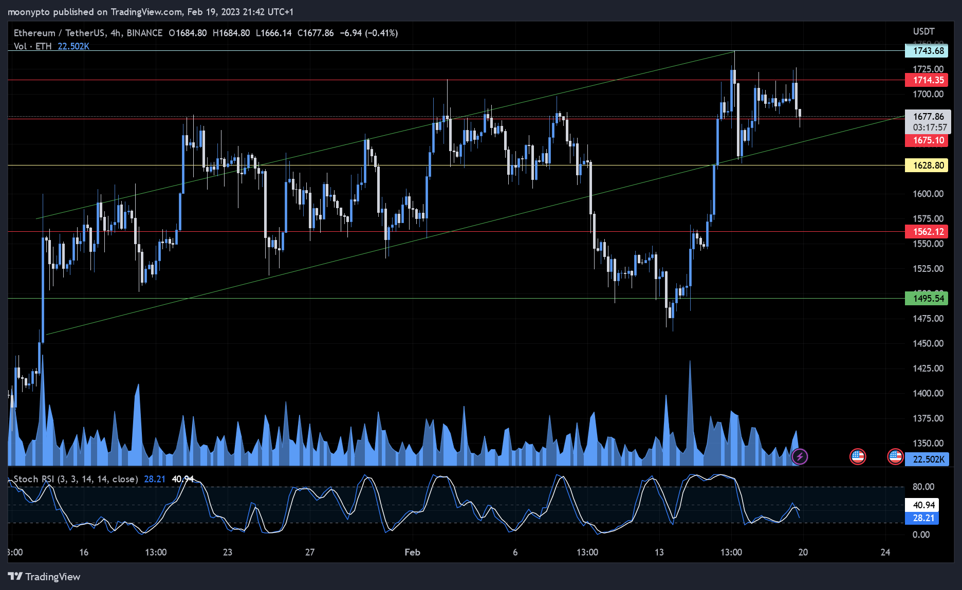Click the Stoch RSI (3, 3, 14, 14, close) legend

(76, 479)
